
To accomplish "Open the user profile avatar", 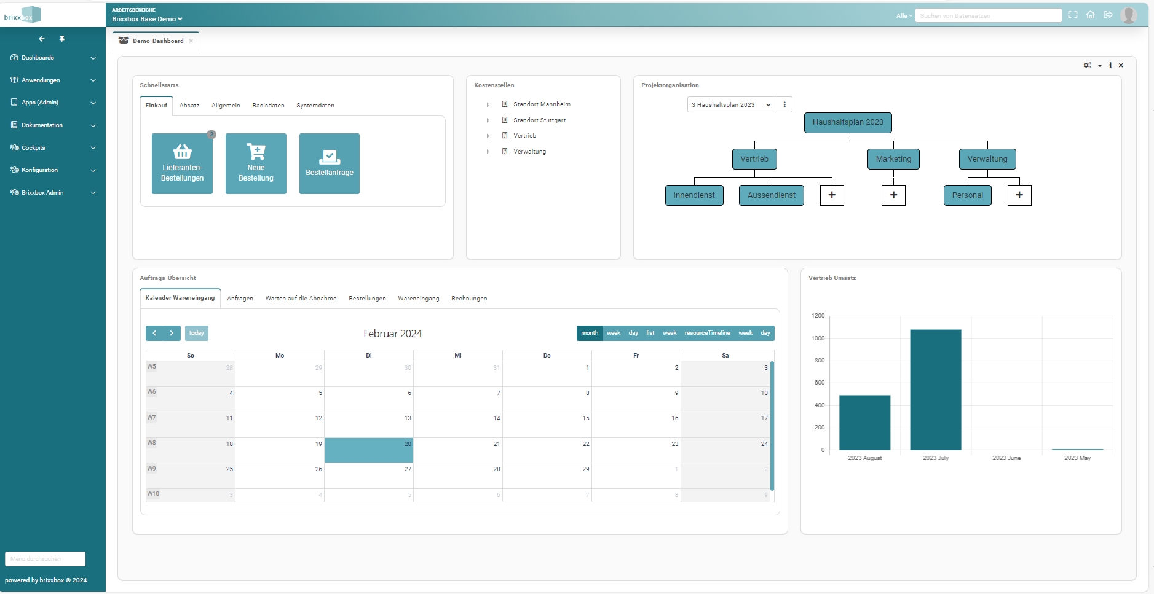I will pyautogui.click(x=1129, y=15).
